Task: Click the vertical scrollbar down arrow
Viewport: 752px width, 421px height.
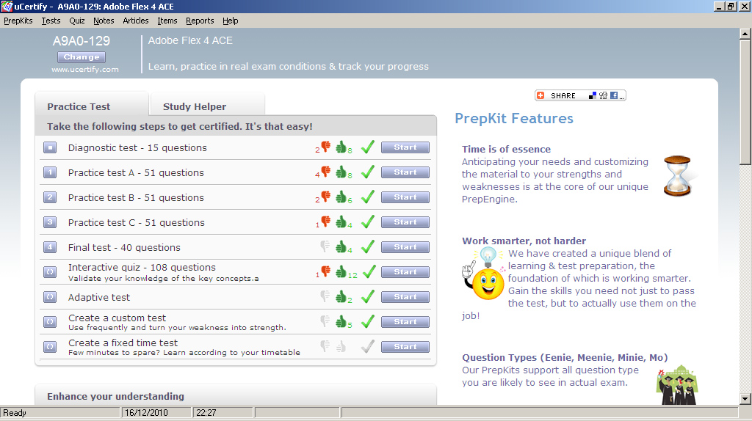Action: [x=745, y=398]
